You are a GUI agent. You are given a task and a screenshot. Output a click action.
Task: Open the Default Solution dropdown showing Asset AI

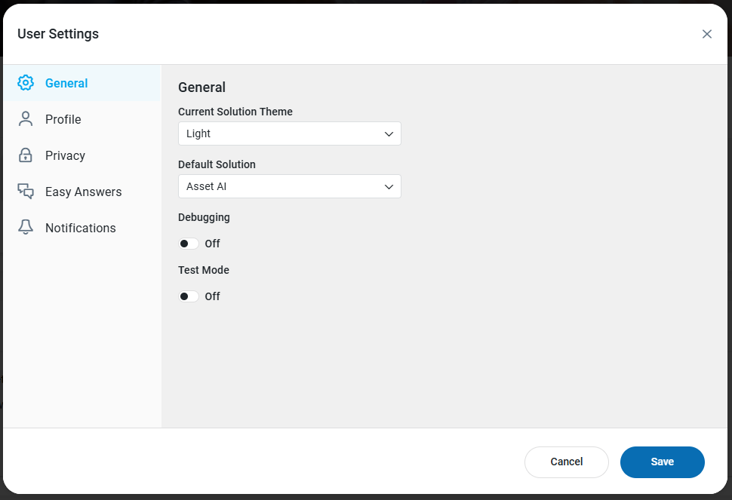click(289, 186)
